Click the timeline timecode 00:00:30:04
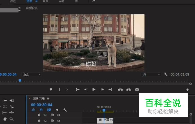 point(42,105)
